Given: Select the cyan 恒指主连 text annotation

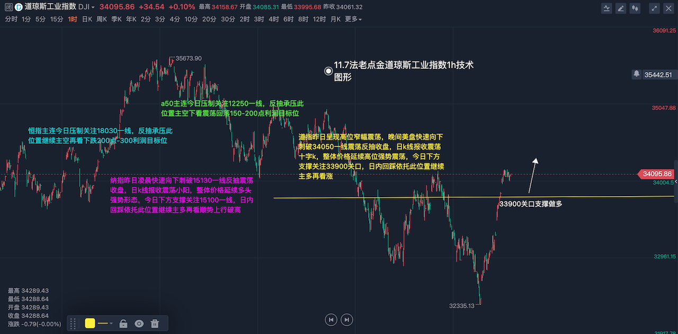Looking at the screenshot, I should coord(101,136).
